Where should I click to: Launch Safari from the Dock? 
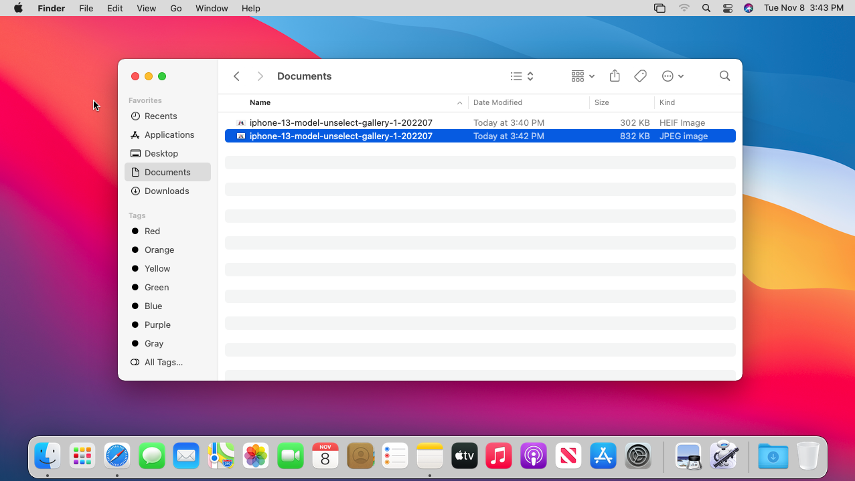pos(117,456)
